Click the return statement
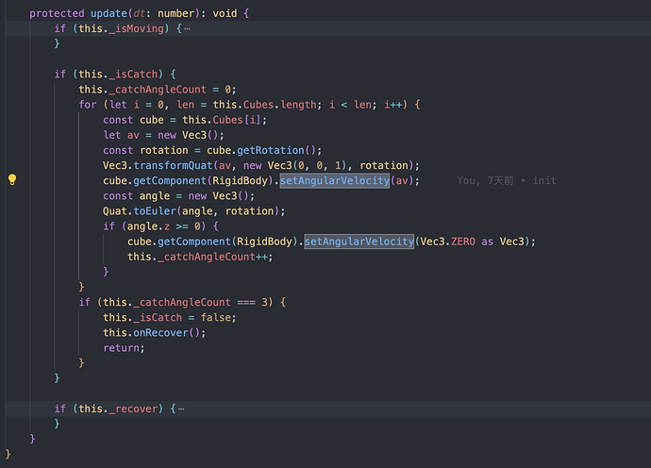651x468 pixels. [x=124, y=348]
